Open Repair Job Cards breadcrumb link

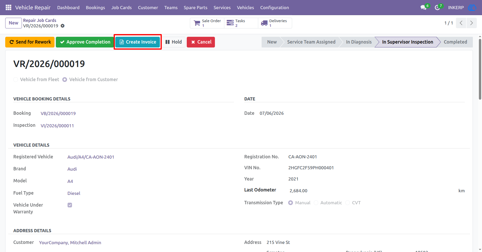click(40, 20)
